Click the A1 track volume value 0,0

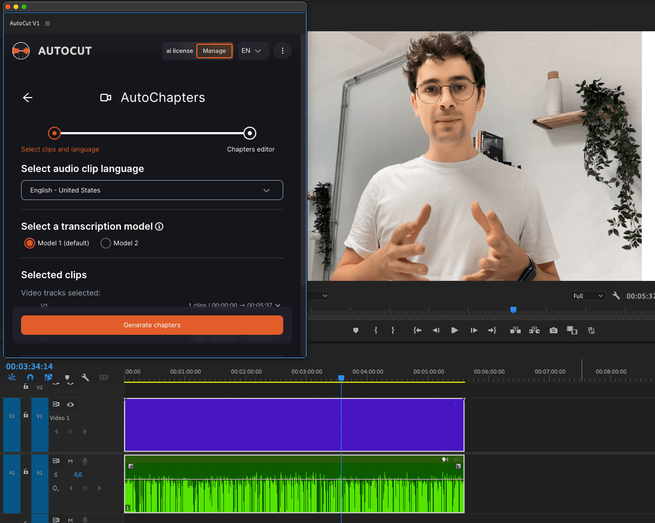point(78,475)
